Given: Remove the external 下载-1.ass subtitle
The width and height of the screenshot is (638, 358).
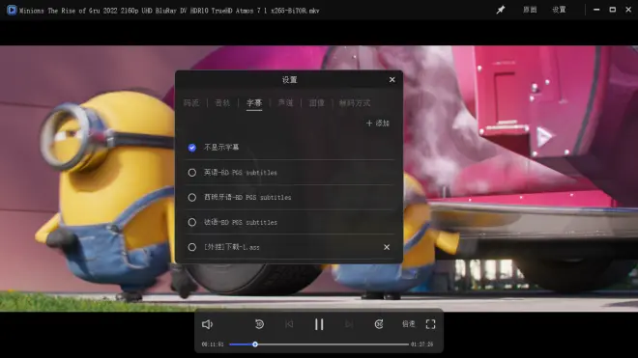Looking at the screenshot, I should click(x=387, y=247).
